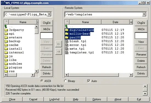
Task: Select the templates.tpl file icon
Action: point(67,53)
